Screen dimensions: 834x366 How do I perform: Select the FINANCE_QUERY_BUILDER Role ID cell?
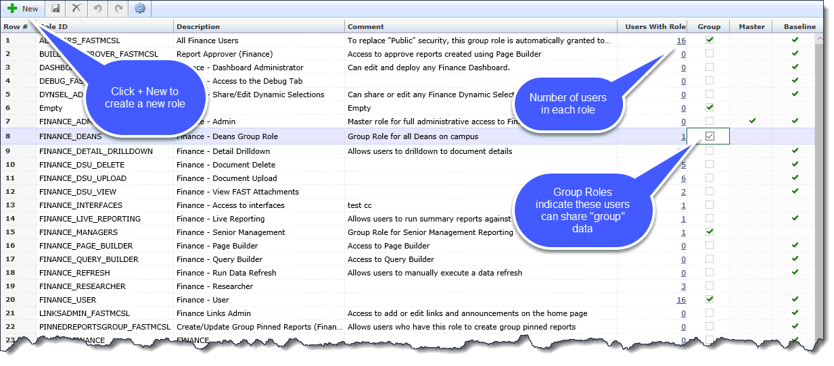pyautogui.click(x=89, y=259)
